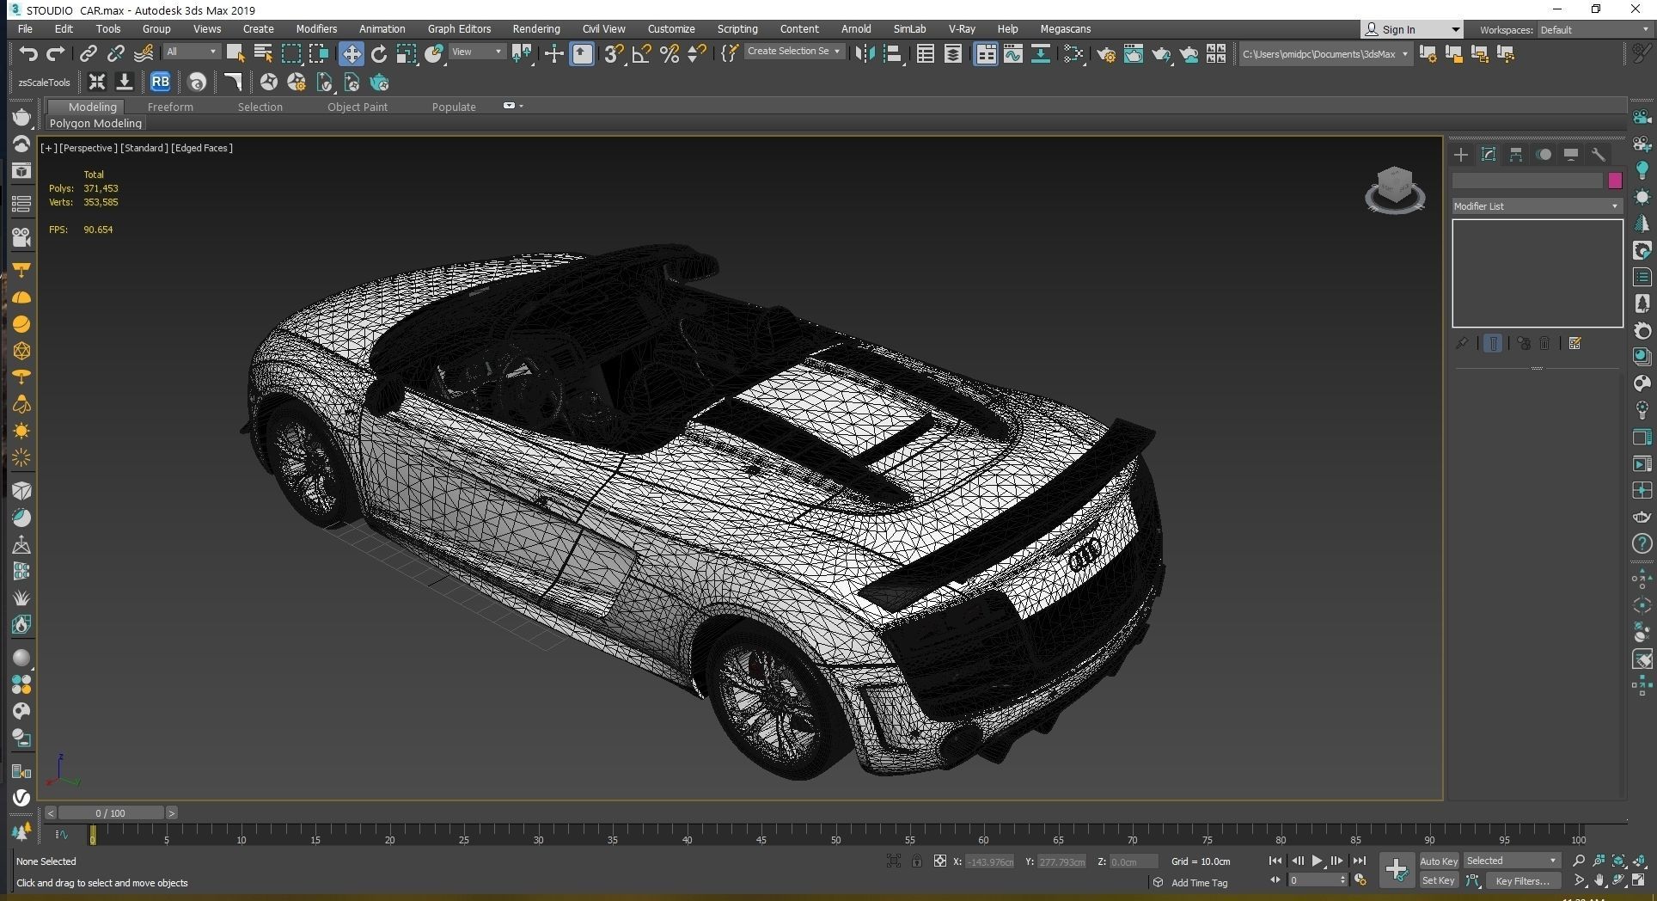Open the Create panel plus tab
This screenshot has height=901, width=1657.
click(x=1461, y=155)
